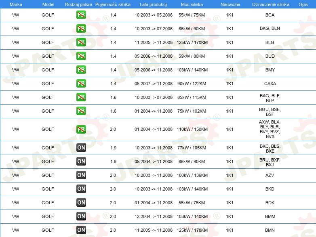Click the ON diesel icon in the BDK row
Image resolution: width=316 pixels, height=237 pixels.
pos(81,202)
